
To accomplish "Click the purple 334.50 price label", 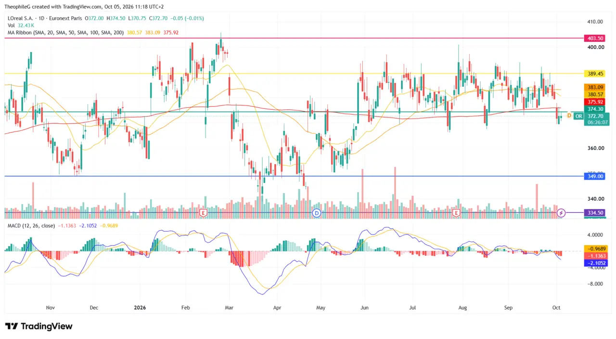I will pos(594,212).
